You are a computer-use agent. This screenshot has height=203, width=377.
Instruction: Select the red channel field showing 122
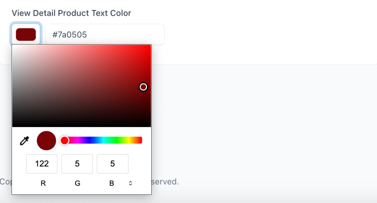pos(42,164)
